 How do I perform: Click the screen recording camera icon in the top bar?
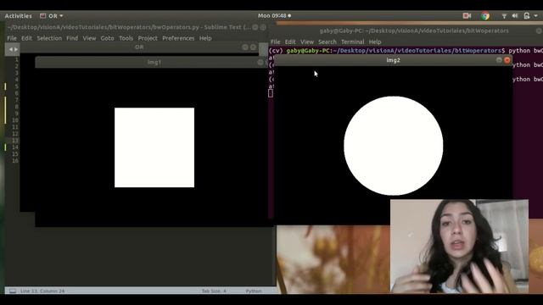[467, 16]
